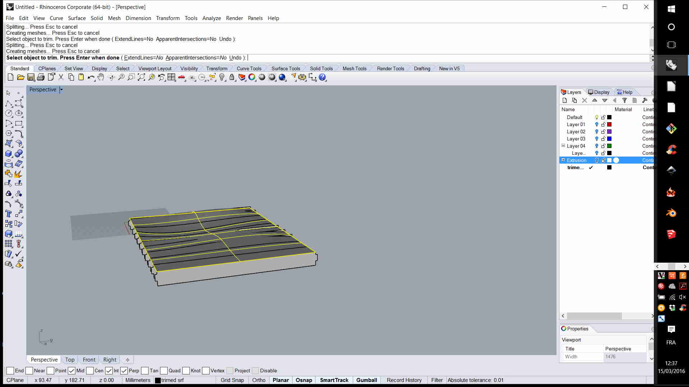
Task: Click ApparentIntersections option in command line
Action: click(x=196, y=58)
